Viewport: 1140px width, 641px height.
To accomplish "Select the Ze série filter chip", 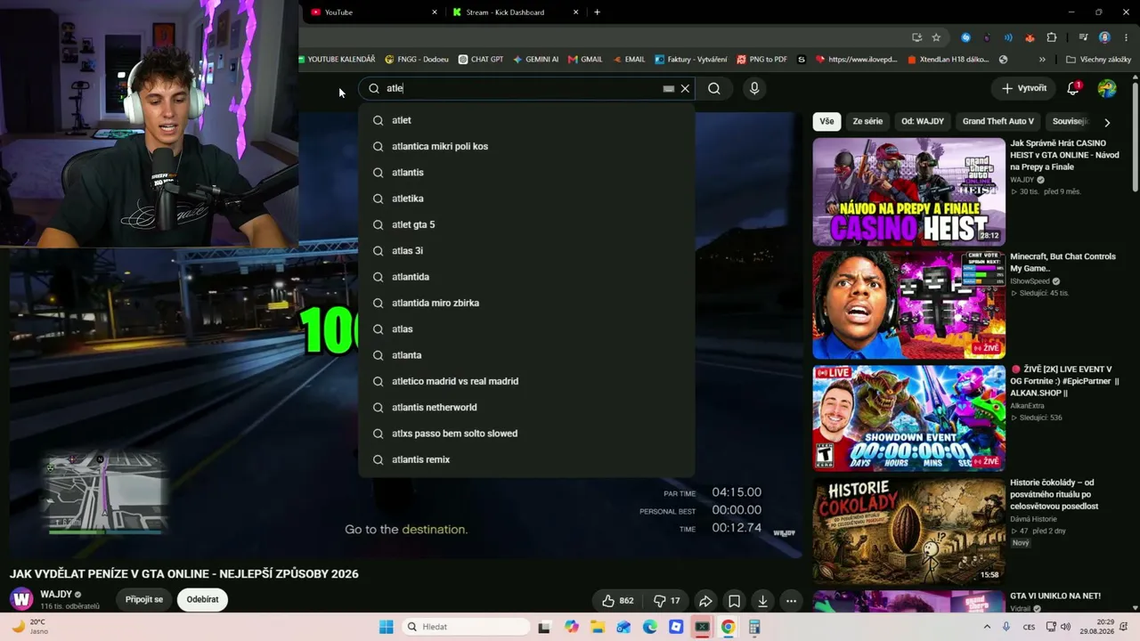I will 867,121.
